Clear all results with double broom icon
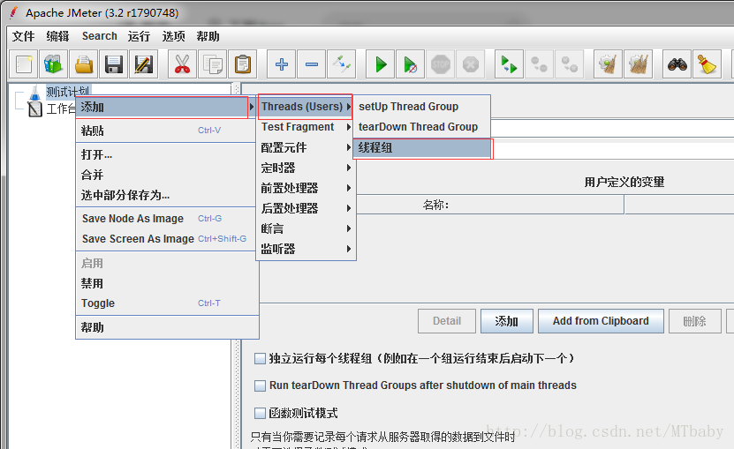734x449 pixels. coord(639,64)
